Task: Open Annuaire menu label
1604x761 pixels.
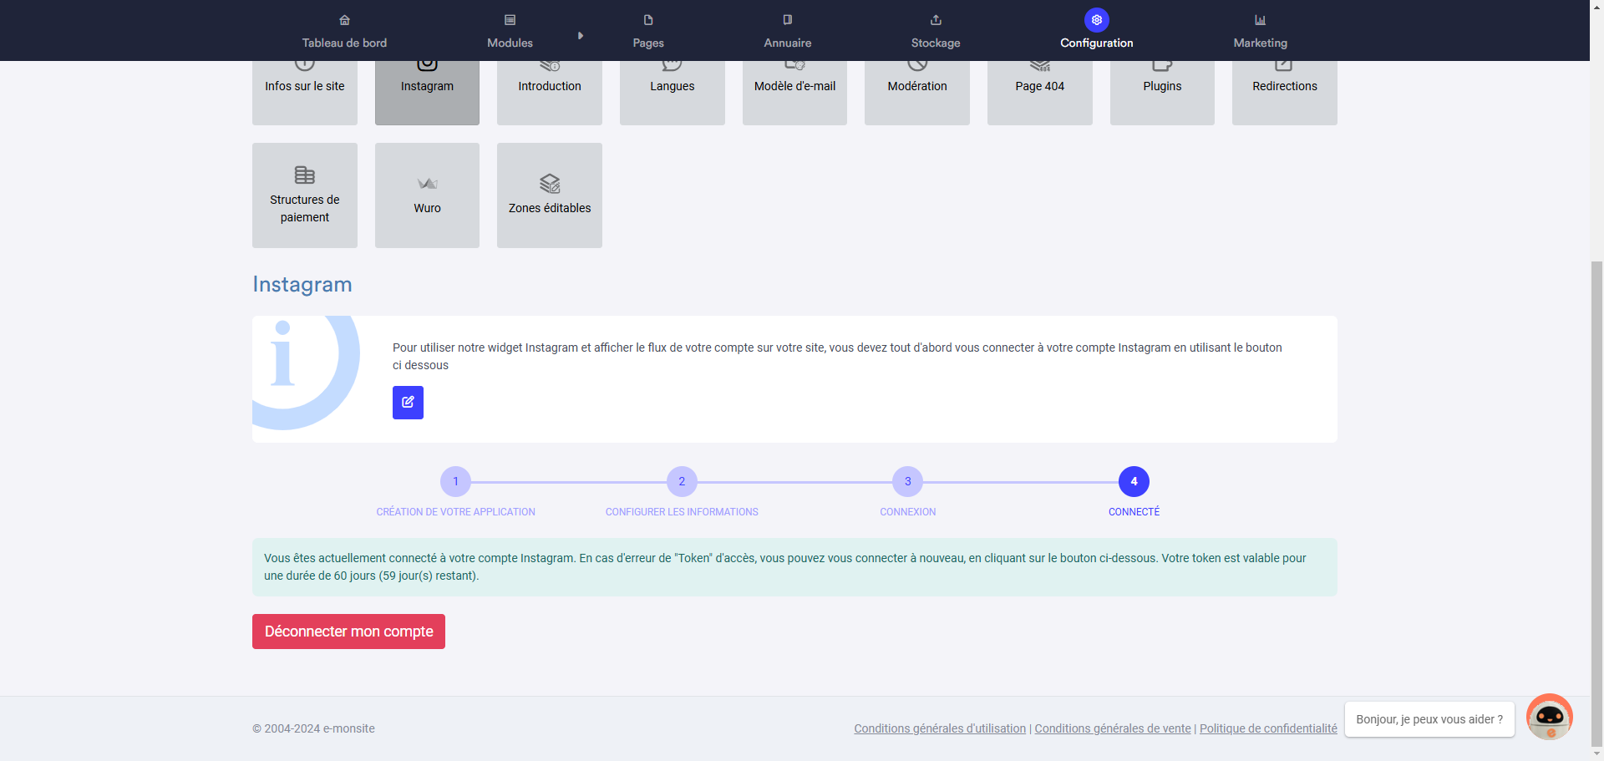Action: [x=788, y=43]
